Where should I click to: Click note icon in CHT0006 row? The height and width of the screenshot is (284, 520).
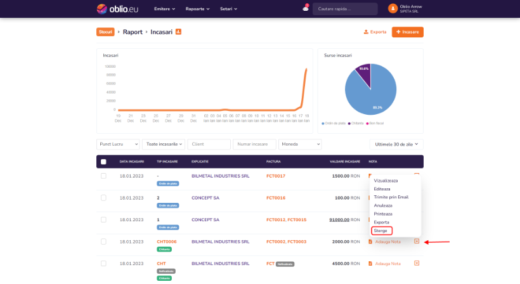pyautogui.click(x=370, y=242)
